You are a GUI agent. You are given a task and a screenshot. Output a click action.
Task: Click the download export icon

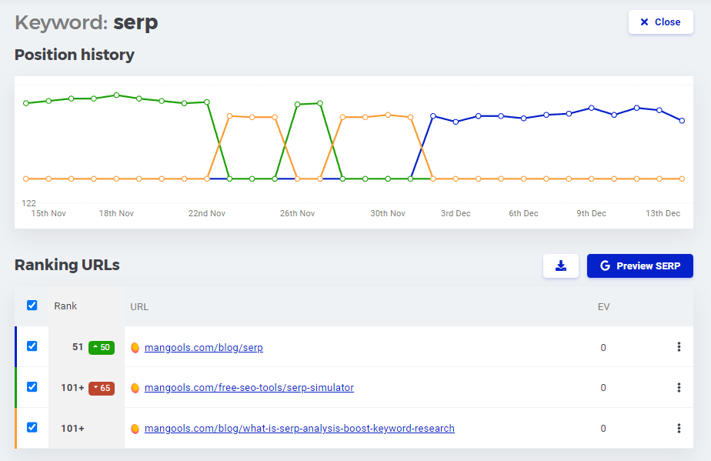561,266
